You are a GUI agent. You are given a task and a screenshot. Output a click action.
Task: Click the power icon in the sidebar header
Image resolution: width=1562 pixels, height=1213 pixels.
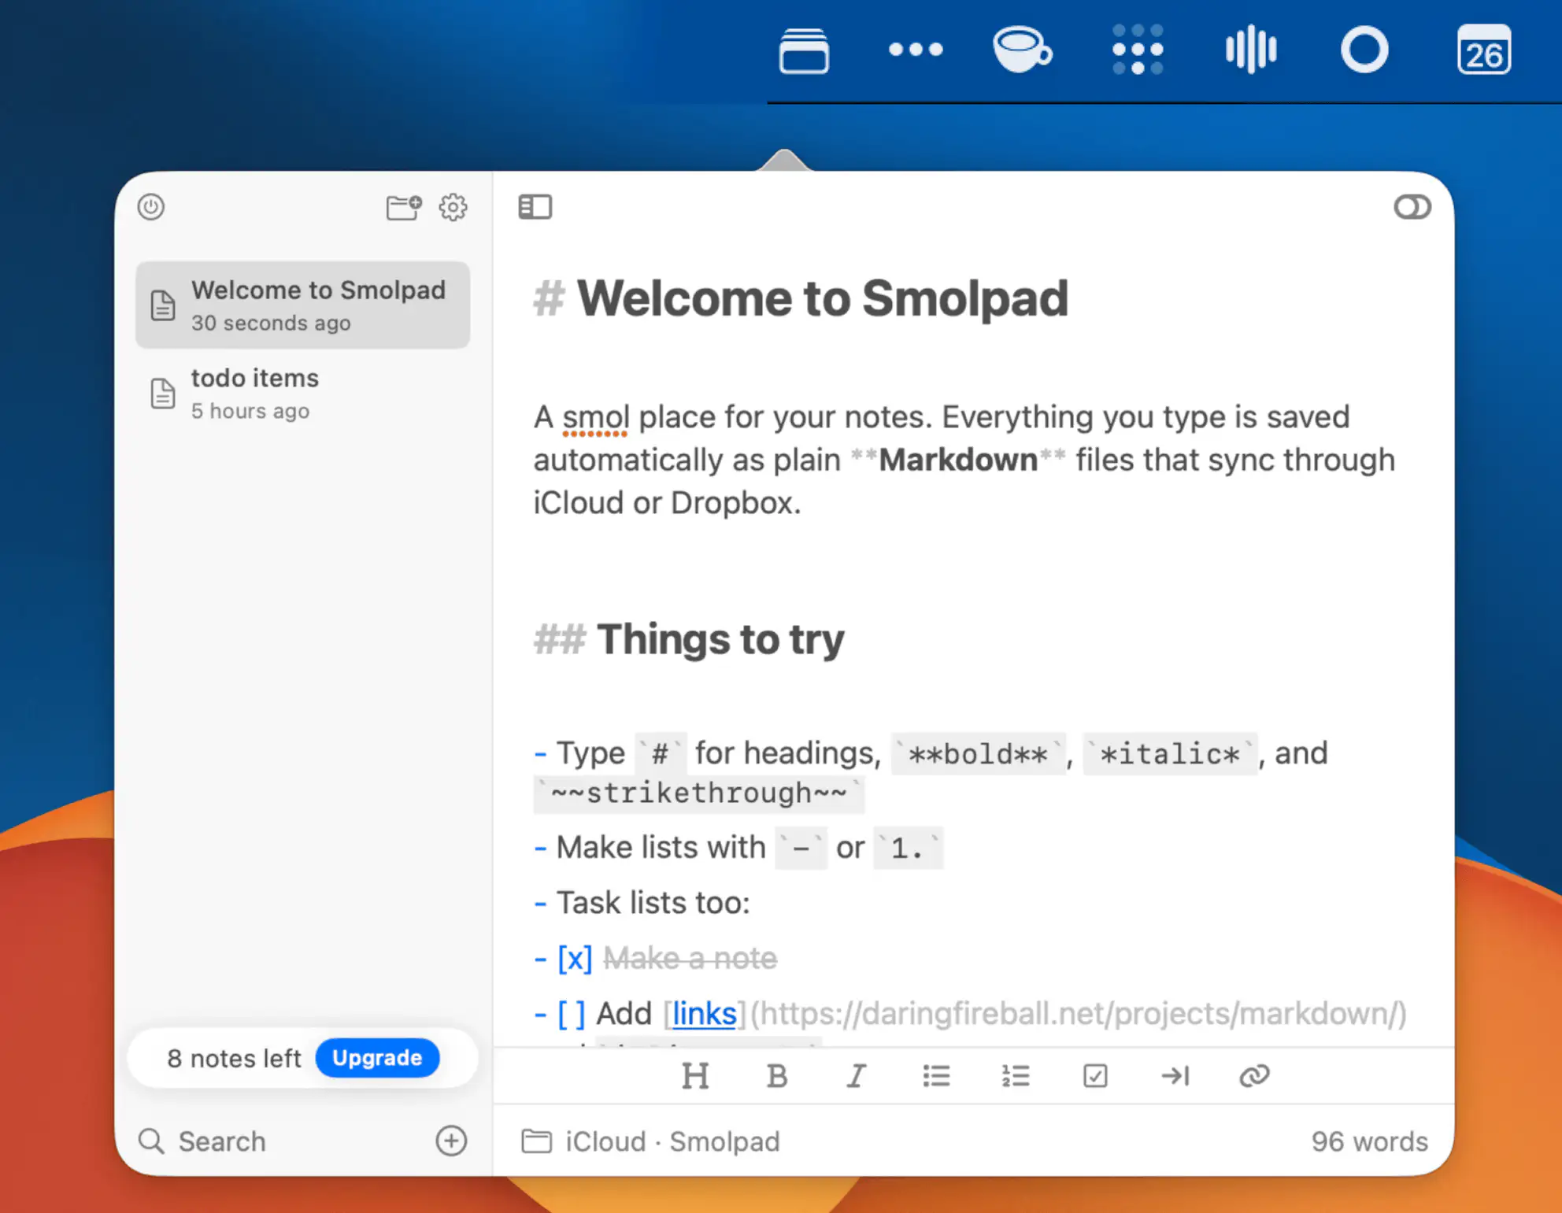click(151, 207)
